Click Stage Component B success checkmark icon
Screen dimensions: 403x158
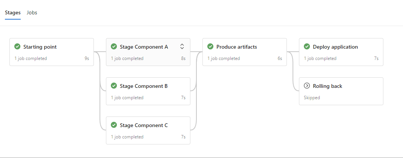[x=113, y=86]
